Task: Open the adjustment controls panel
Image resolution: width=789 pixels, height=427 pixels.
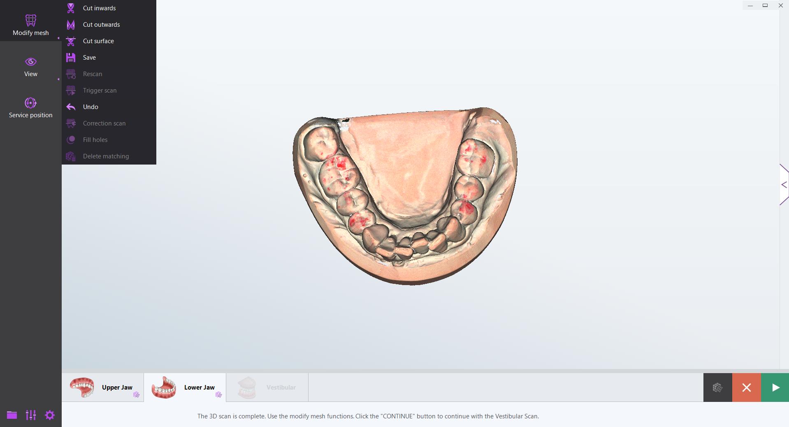Action: 30,415
